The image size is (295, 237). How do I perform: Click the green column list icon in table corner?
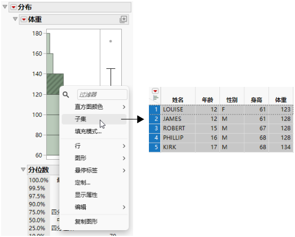click(156, 98)
